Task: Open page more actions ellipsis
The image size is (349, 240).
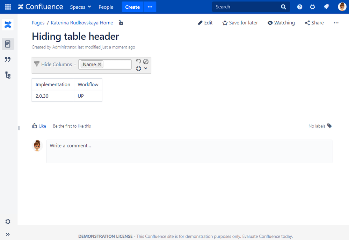Action: (336, 23)
